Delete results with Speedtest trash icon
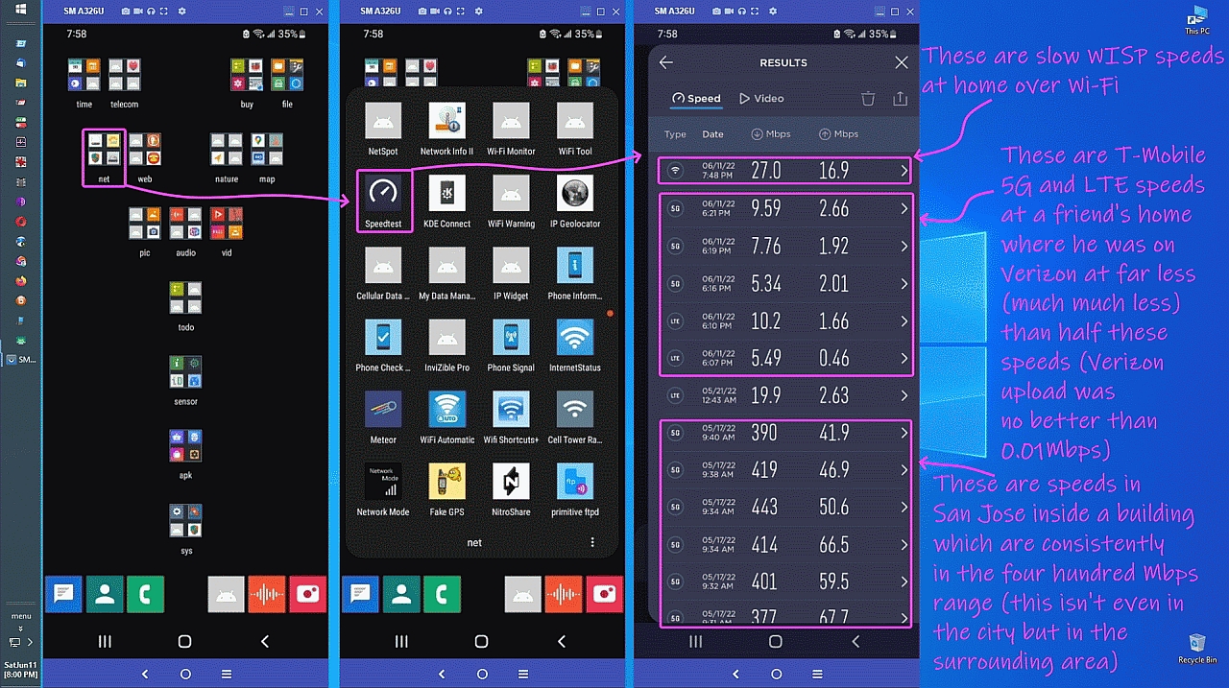Viewport: 1229px width, 688px height. pyautogui.click(x=868, y=98)
